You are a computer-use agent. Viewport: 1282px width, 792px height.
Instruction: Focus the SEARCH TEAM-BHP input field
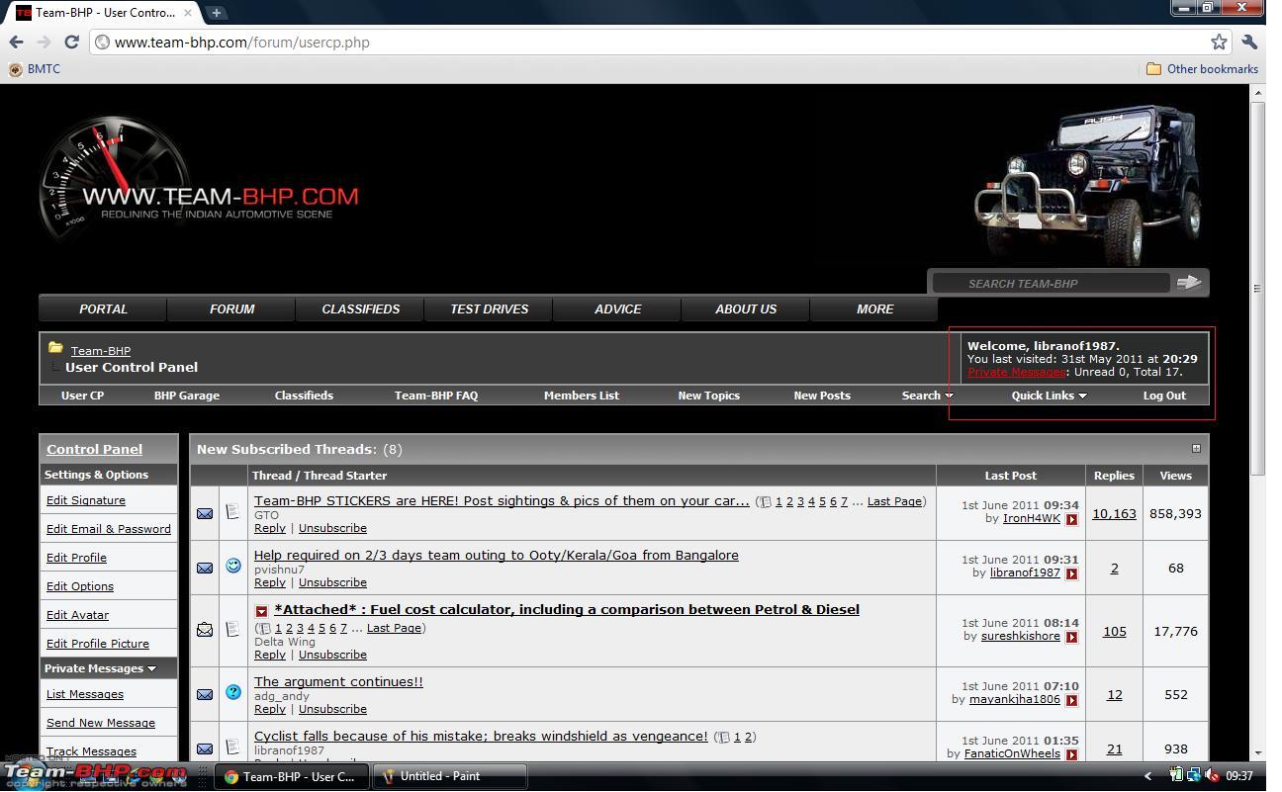(1051, 283)
